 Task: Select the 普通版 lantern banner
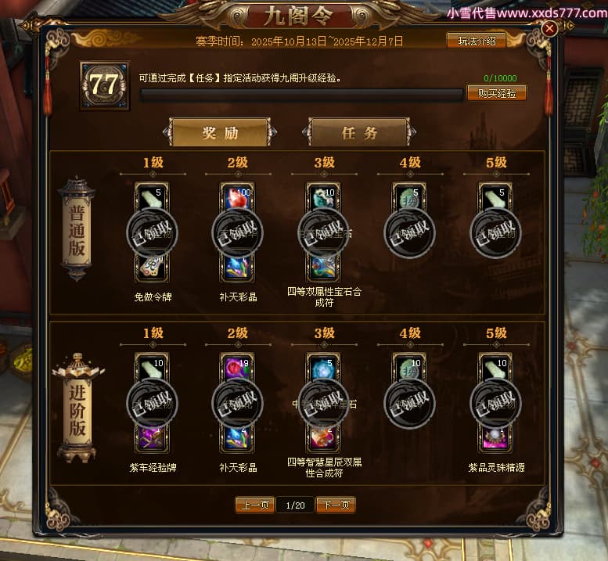[x=77, y=229]
